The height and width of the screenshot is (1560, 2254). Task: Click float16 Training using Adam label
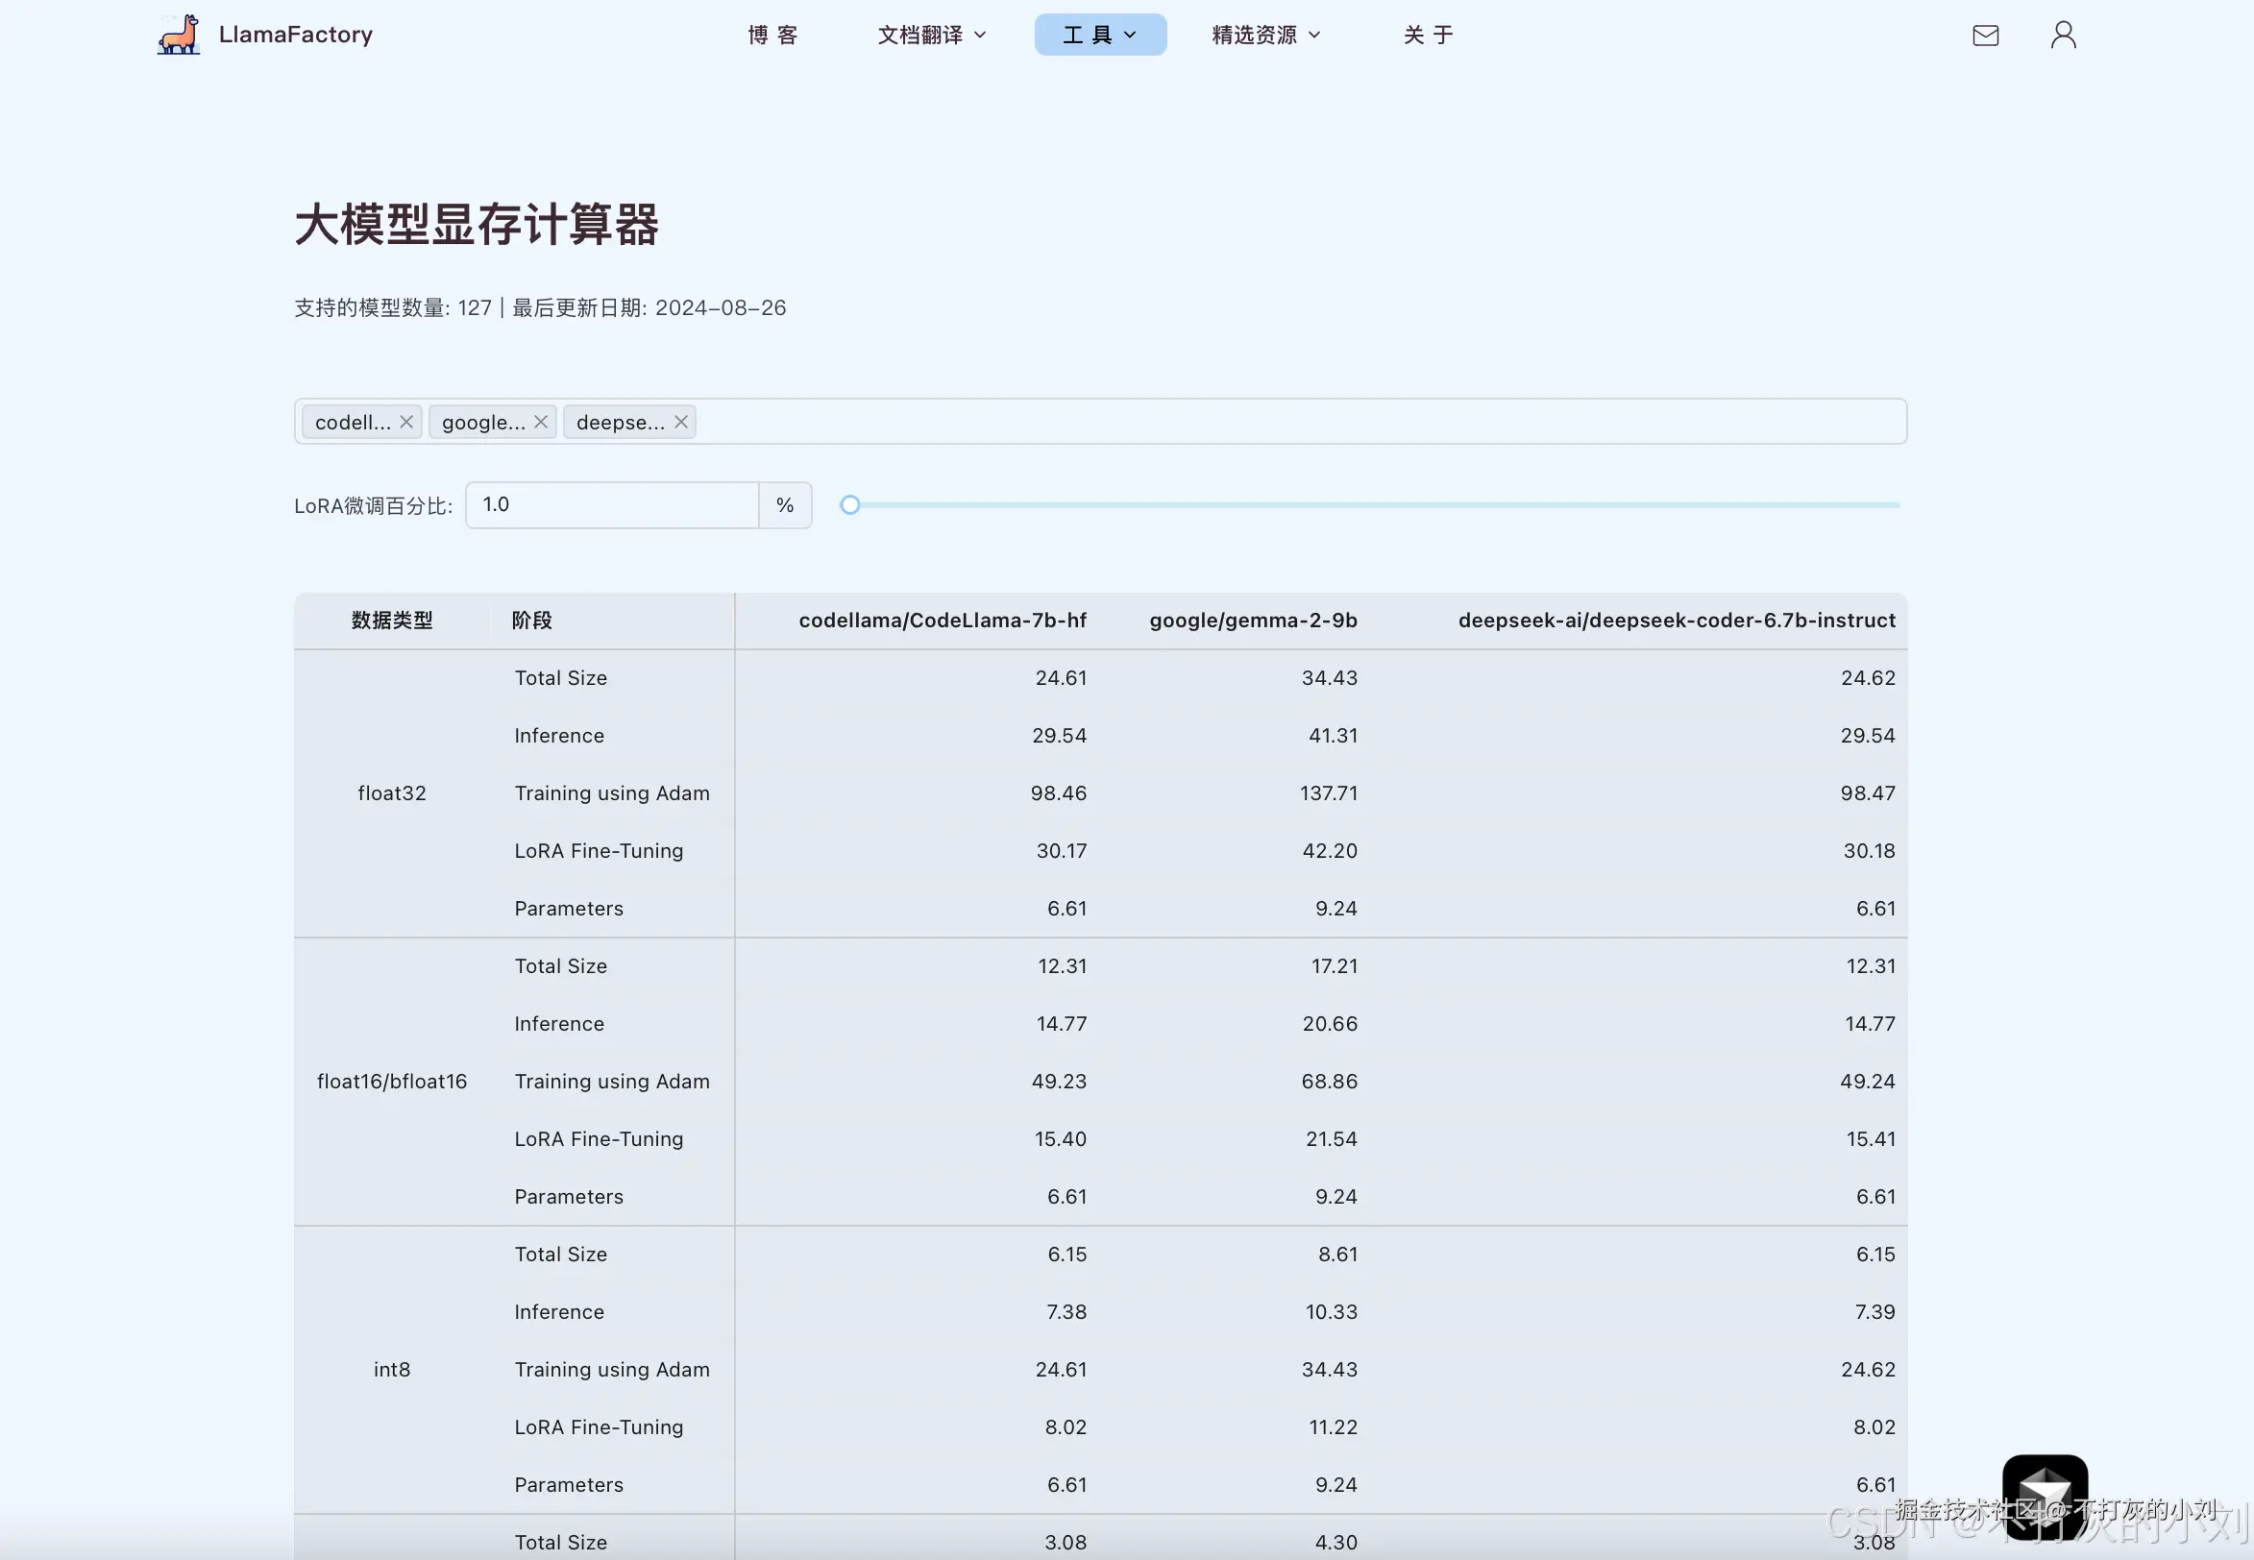[x=612, y=1082]
